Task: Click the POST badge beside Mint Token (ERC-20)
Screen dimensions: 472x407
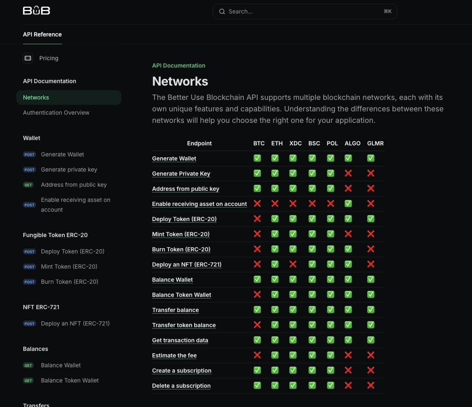Action: (29, 267)
